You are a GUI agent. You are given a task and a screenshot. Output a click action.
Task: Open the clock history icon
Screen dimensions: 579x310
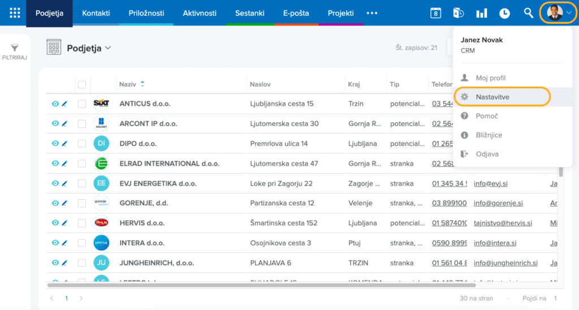pos(504,13)
